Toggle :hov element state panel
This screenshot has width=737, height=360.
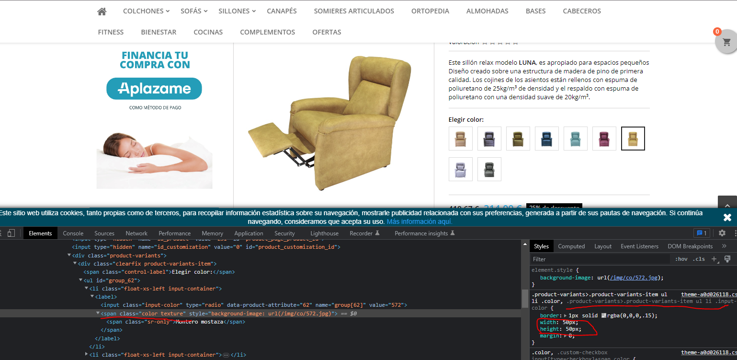click(681, 259)
